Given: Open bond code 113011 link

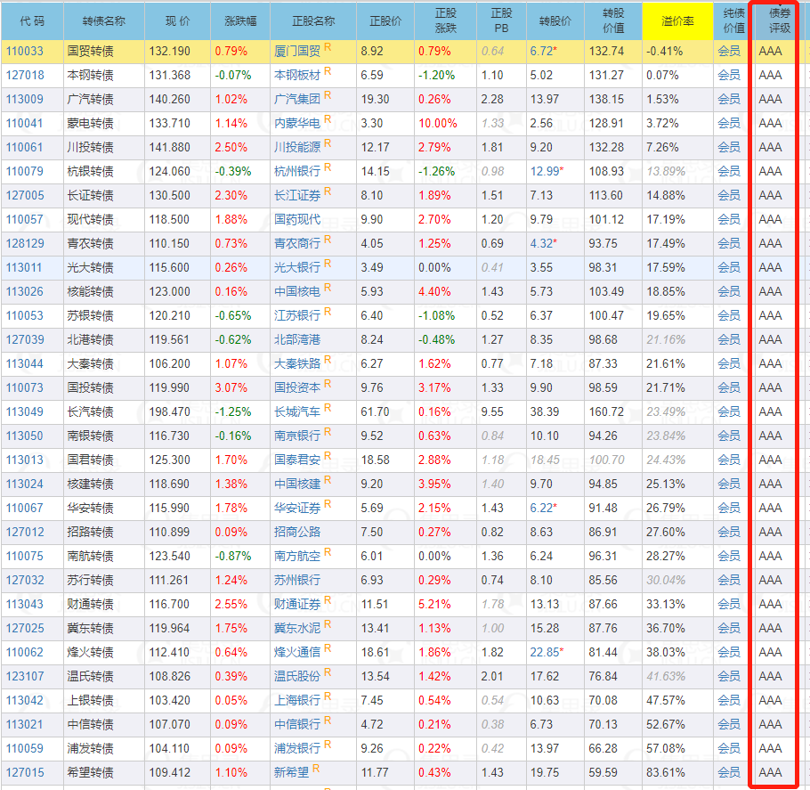Looking at the screenshot, I should point(25,268).
